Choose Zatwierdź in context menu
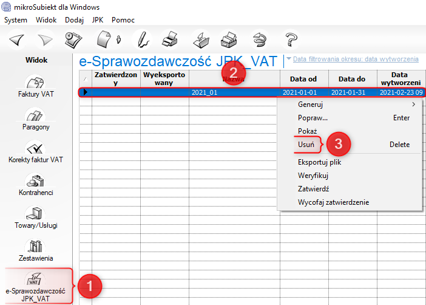Viewport: 426px width, 305px height. 350,189
